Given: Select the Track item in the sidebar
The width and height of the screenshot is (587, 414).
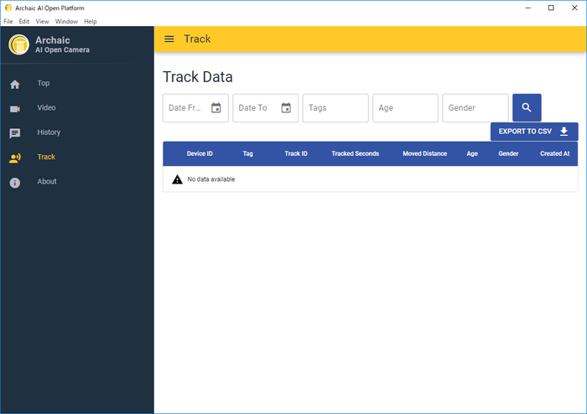Looking at the screenshot, I should [46, 158].
